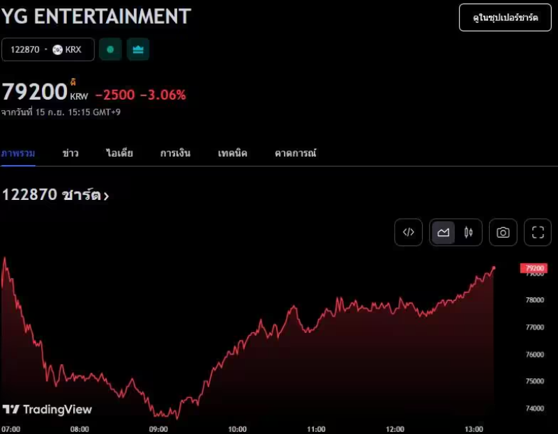558x434 pixels.
Task: Click the green market status dot icon
Action: pyautogui.click(x=110, y=49)
